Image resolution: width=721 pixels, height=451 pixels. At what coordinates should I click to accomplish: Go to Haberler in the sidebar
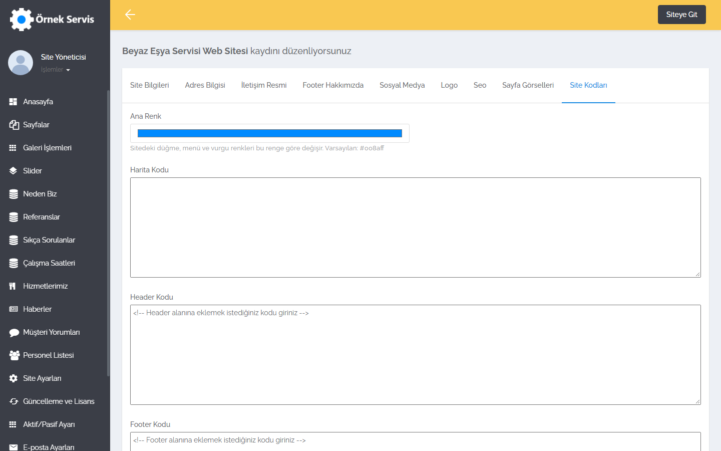pos(38,309)
